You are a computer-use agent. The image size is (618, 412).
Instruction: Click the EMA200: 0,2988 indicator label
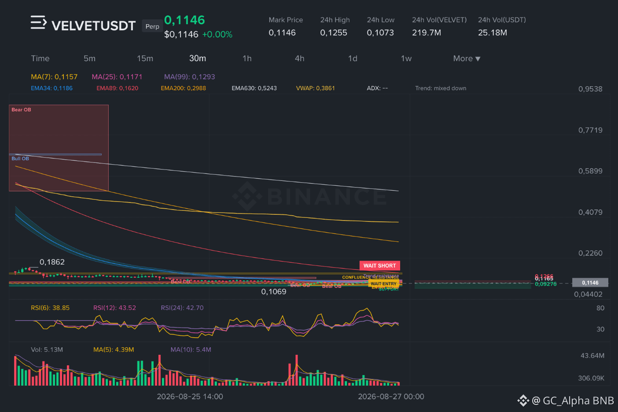[x=183, y=88]
